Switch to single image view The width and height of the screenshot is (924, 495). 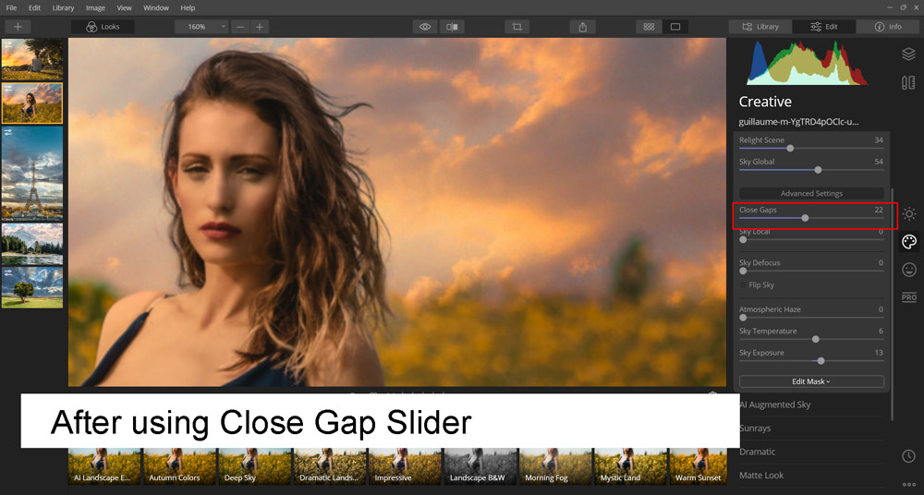click(x=675, y=27)
